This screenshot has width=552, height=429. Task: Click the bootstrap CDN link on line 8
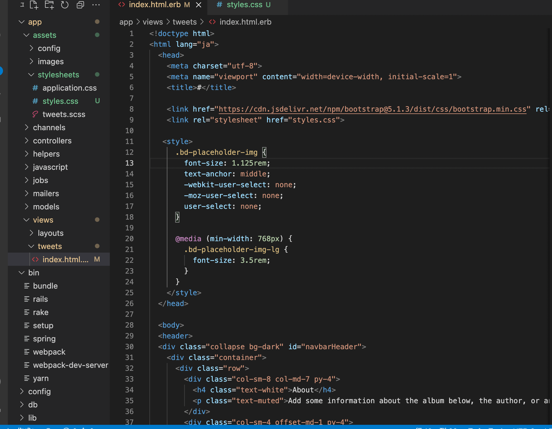372,109
